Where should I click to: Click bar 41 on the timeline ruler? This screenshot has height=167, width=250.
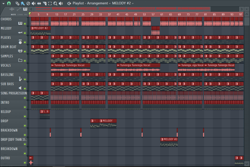(118, 14)
